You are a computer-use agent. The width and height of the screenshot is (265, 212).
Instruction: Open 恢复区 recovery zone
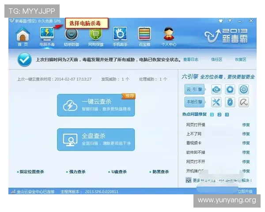pos(241,60)
